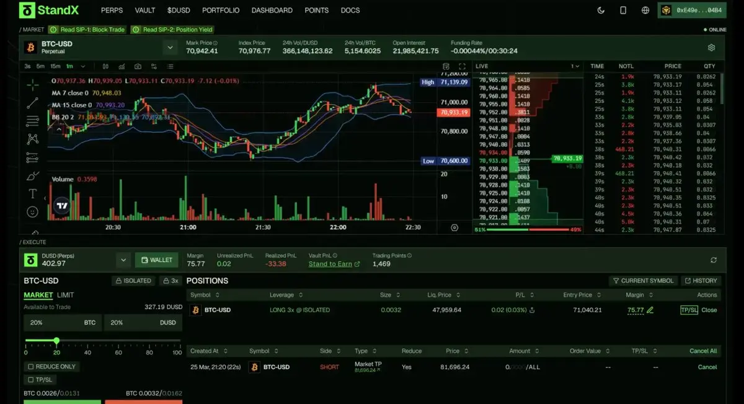Open Read SIP-2: Position Yield link
This screenshot has width=744, height=404.
pyautogui.click(x=172, y=30)
